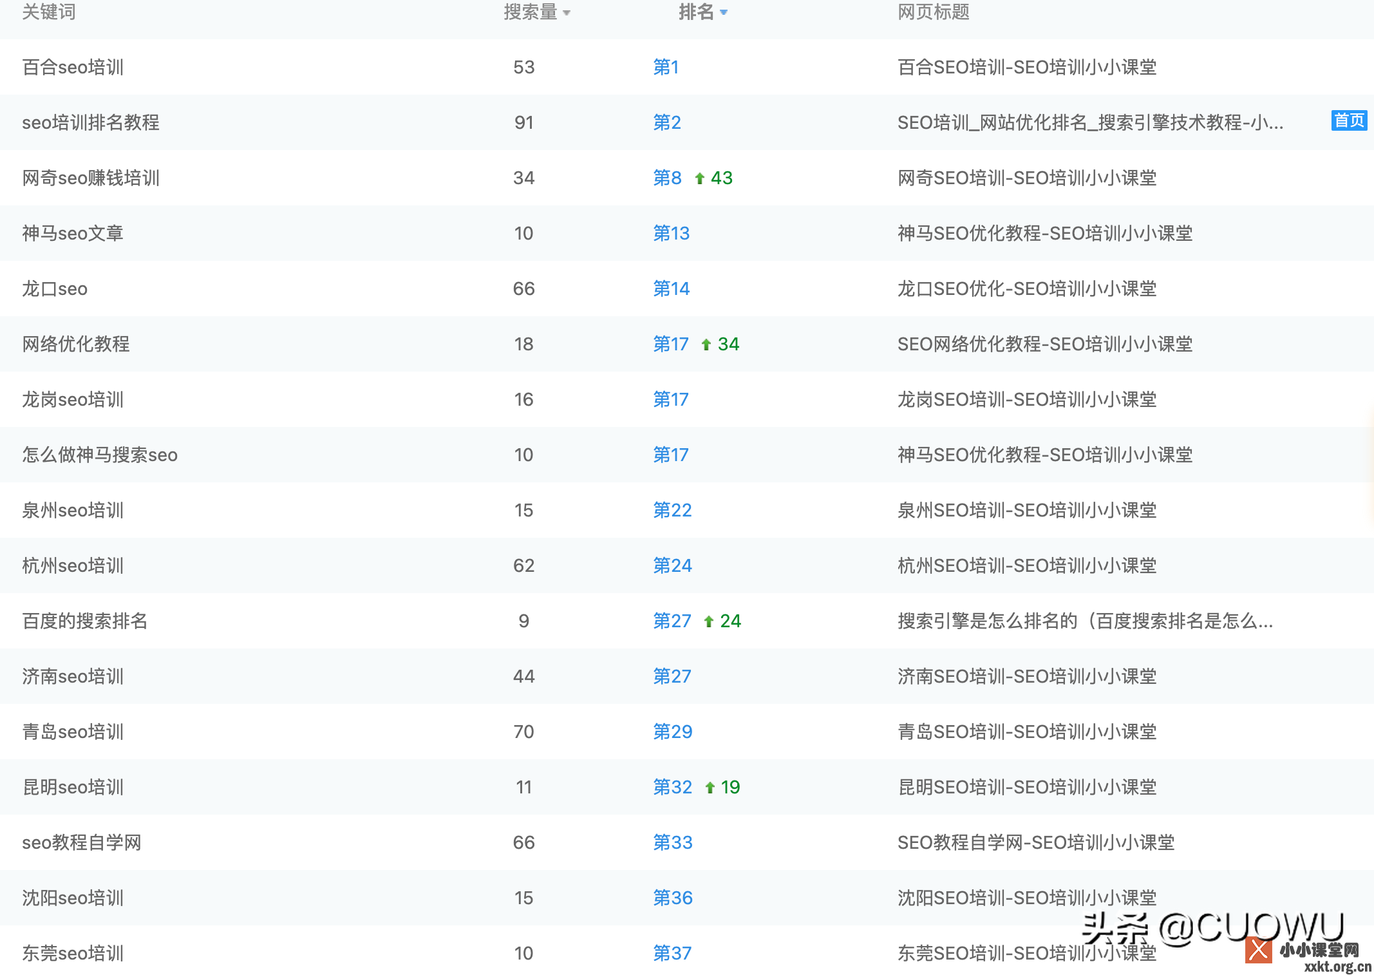The image size is (1374, 975).
Task: Click the ↑43 increase marker in the 排名 column
Action: (x=714, y=178)
